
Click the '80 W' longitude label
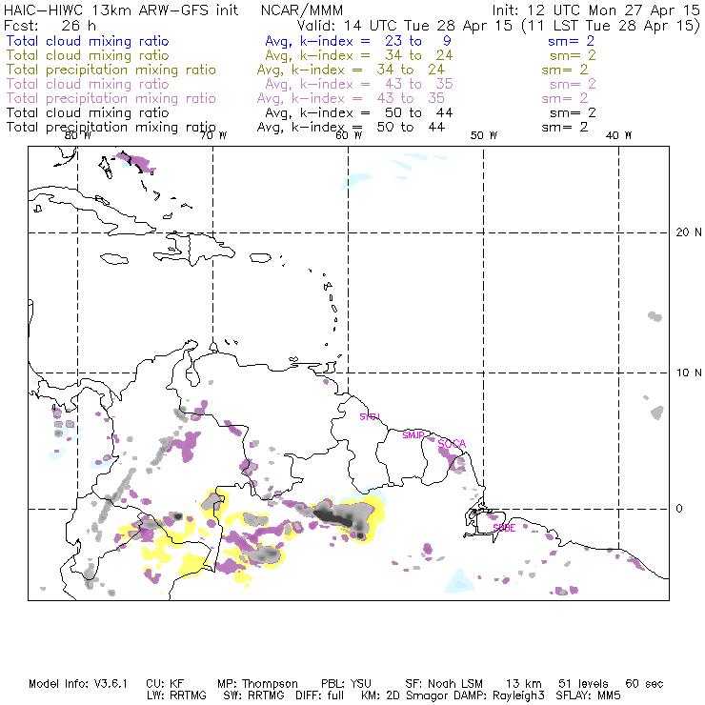click(78, 135)
